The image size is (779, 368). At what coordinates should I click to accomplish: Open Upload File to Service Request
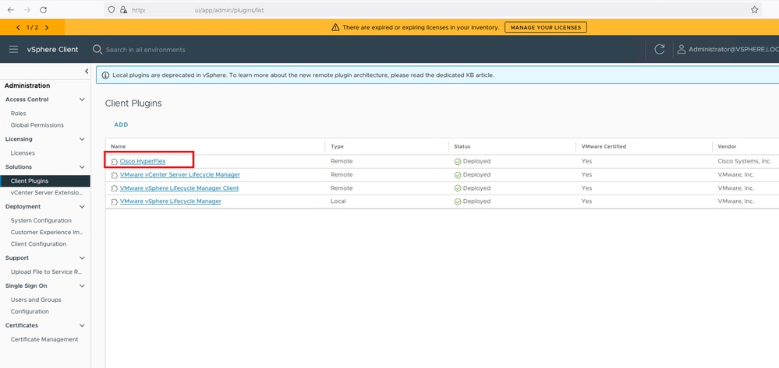46,272
